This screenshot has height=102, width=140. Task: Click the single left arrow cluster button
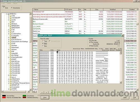tap(42, 92)
